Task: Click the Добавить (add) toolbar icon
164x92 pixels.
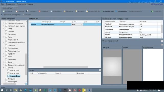Action: click(4, 11)
